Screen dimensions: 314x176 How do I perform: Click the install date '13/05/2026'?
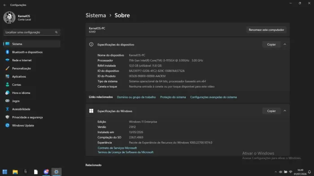136,132
